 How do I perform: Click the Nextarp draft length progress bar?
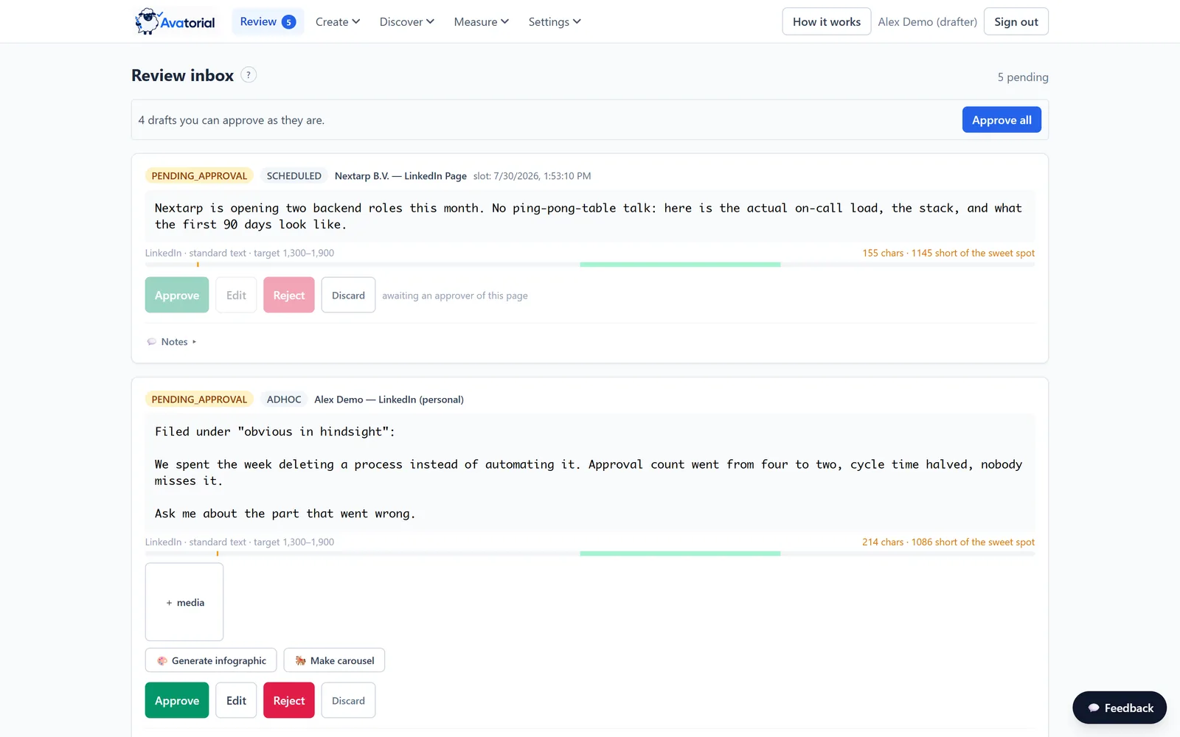click(x=590, y=265)
